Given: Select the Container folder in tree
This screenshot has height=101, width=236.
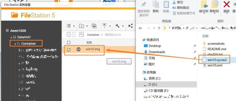Looking at the screenshot, I should [28, 44].
